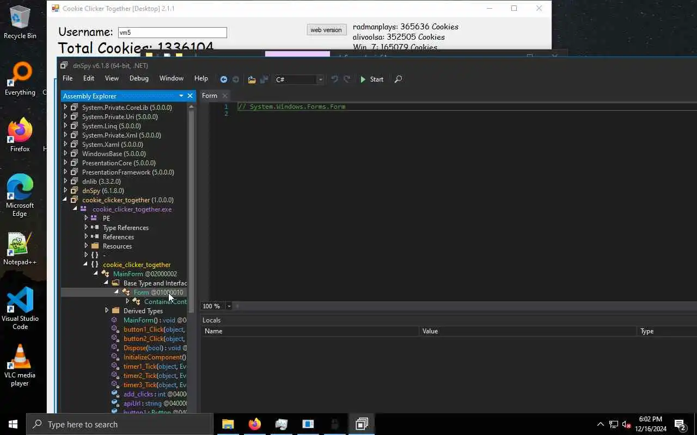Click the Undo arrow in dnSpy toolbar
Screen dimensions: 697x435
tap(334, 79)
